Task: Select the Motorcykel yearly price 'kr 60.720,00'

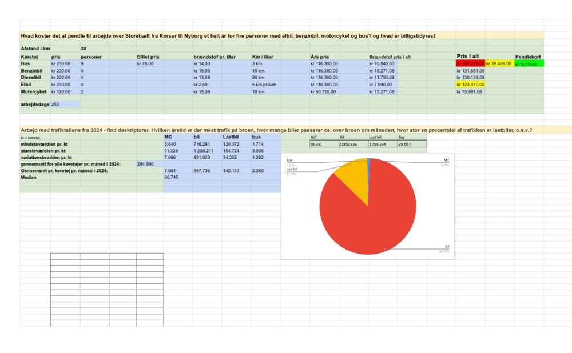Action: tap(323, 92)
